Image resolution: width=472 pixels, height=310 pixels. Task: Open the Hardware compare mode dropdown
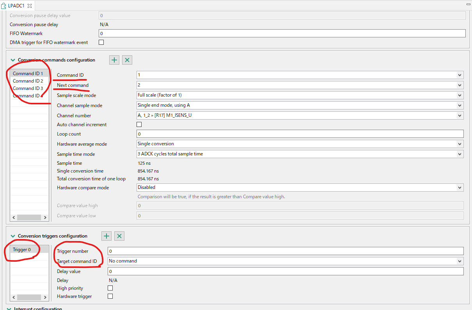460,187
